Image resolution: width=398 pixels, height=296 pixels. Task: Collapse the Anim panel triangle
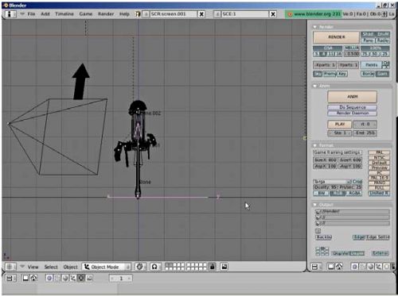click(315, 86)
